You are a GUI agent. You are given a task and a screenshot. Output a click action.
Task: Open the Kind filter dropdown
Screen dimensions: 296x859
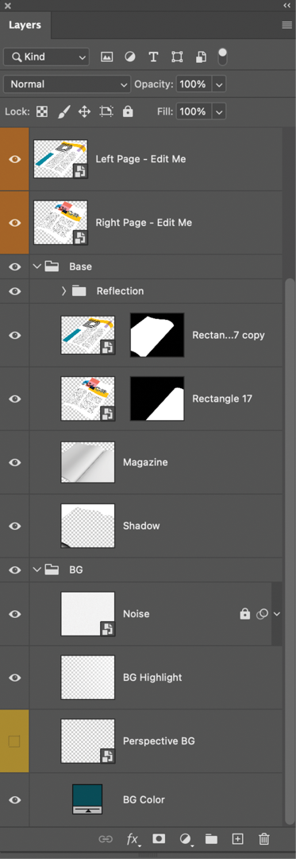point(46,57)
